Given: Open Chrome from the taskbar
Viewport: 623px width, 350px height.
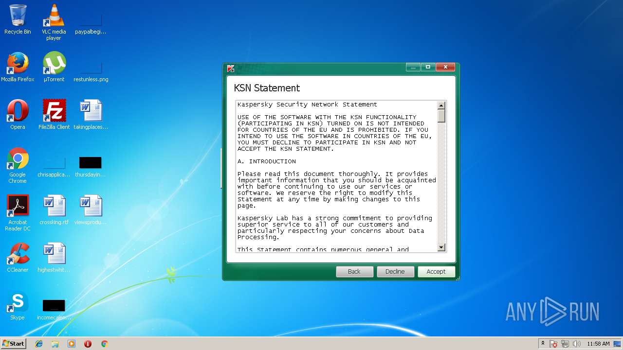Looking at the screenshot, I should click(x=104, y=344).
